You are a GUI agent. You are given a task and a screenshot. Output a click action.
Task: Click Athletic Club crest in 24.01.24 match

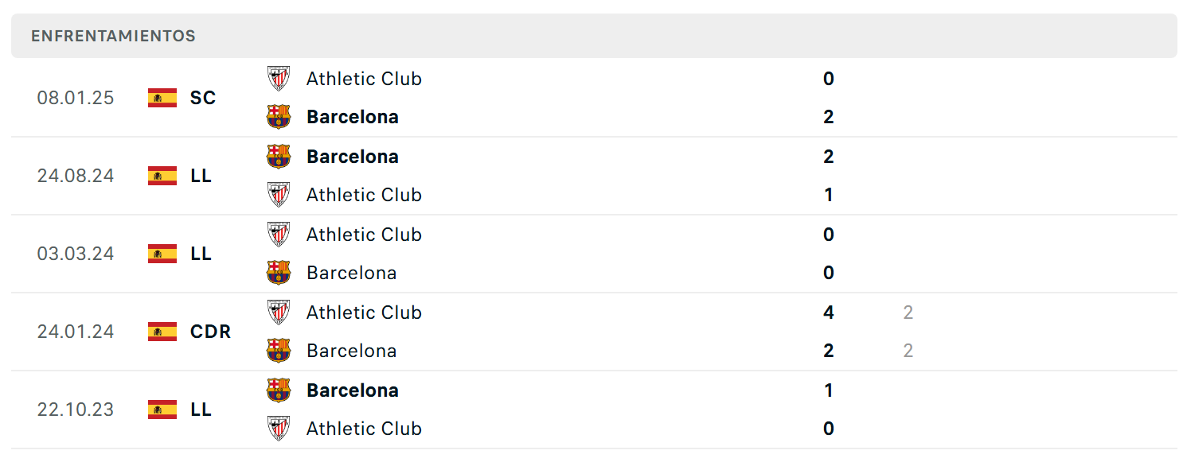(x=279, y=313)
